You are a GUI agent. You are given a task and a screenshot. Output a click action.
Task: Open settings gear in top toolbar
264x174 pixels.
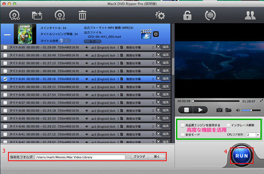coord(160,15)
